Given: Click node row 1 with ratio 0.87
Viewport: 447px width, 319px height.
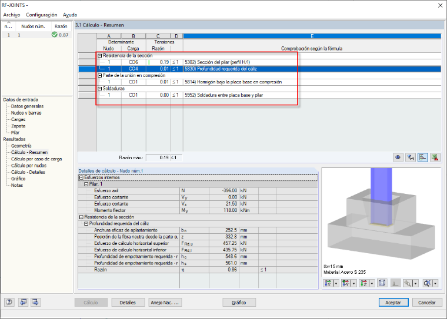Looking at the screenshot, I should tap(36, 35).
